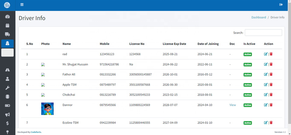The width and height of the screenshot is (291, 135).
Task: View the document for Dannor
Action: click(x=232, y=105)
